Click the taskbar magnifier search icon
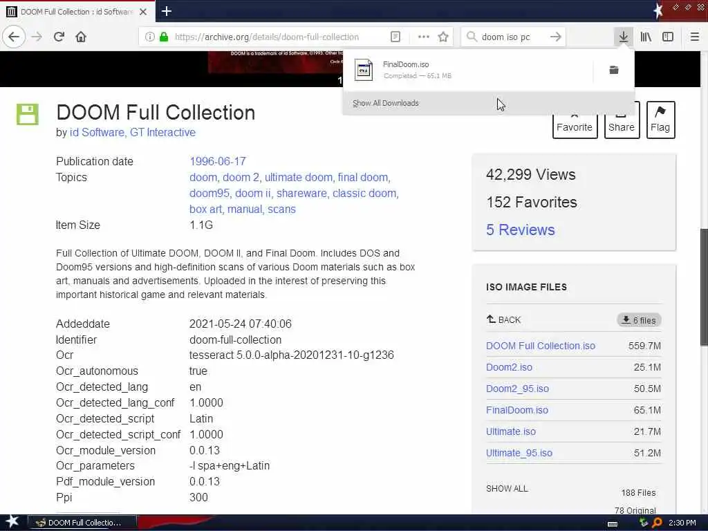Image resolution: width=708 pixels, height=531 pixels. [657, 523]
